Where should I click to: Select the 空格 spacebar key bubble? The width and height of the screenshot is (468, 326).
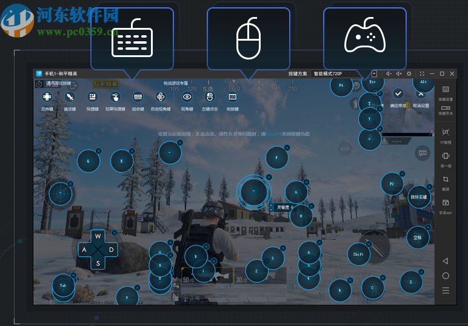(418, 237)
